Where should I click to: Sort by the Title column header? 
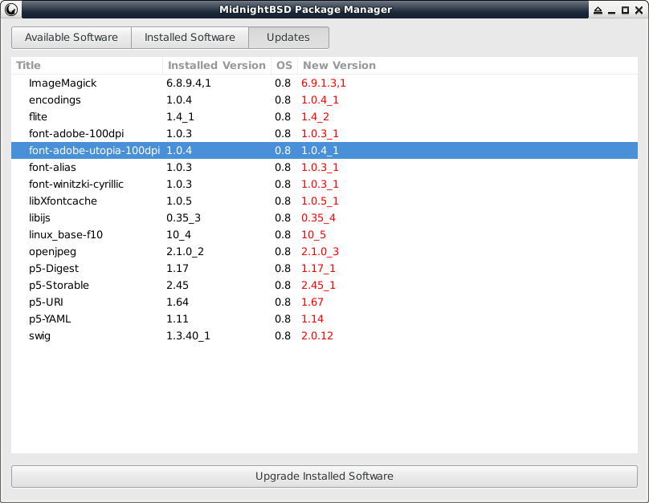coord(87,65)
